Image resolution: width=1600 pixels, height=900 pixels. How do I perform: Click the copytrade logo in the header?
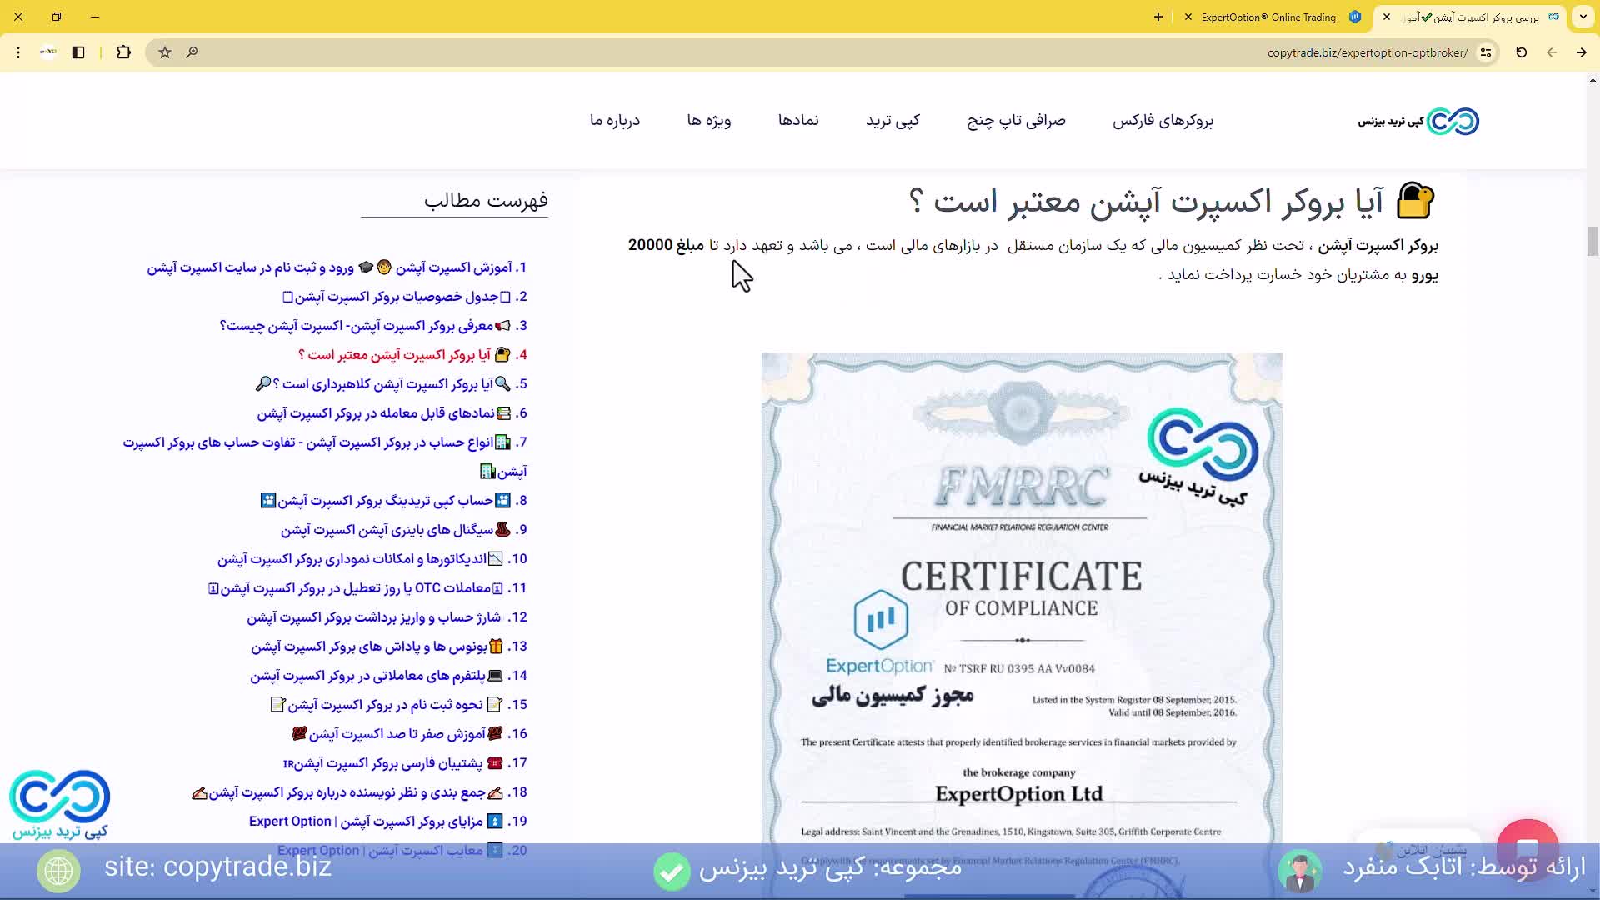coord(1417,121)
